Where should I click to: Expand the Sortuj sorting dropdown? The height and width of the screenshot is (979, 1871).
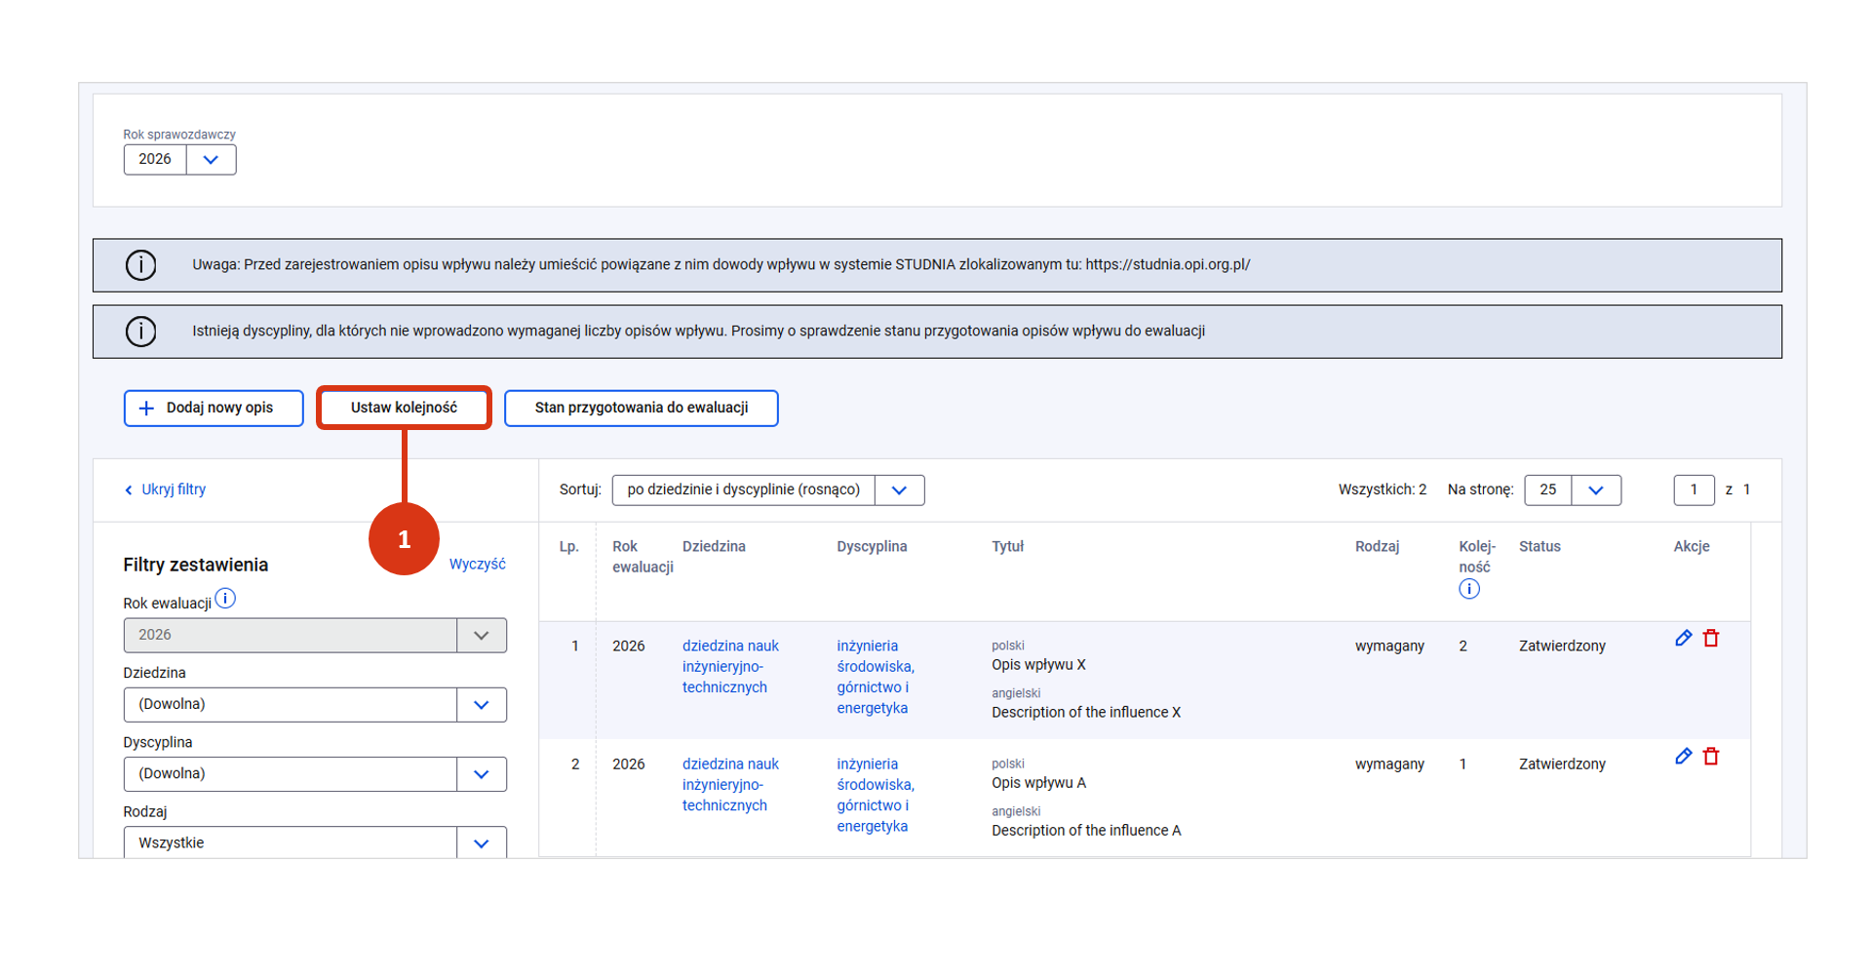899,490
